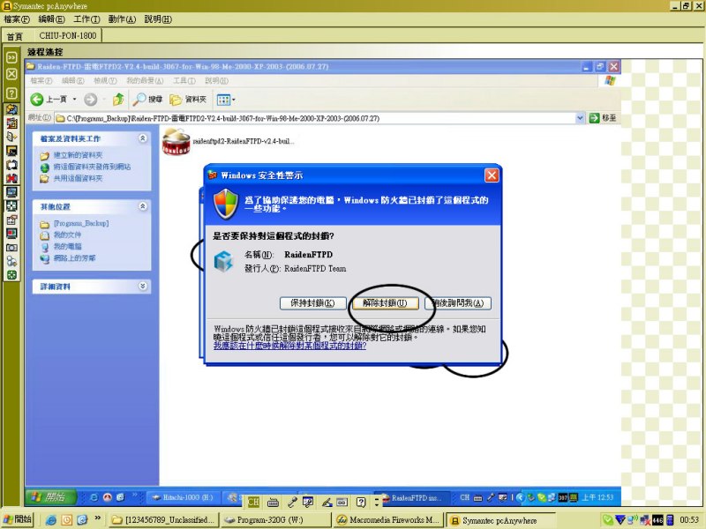Click Symantec pcAnywhere taskbar button
706x529 pixels.
click(x=500, y=520)
